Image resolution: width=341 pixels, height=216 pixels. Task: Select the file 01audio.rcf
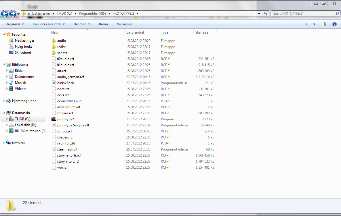pos(66,65)
